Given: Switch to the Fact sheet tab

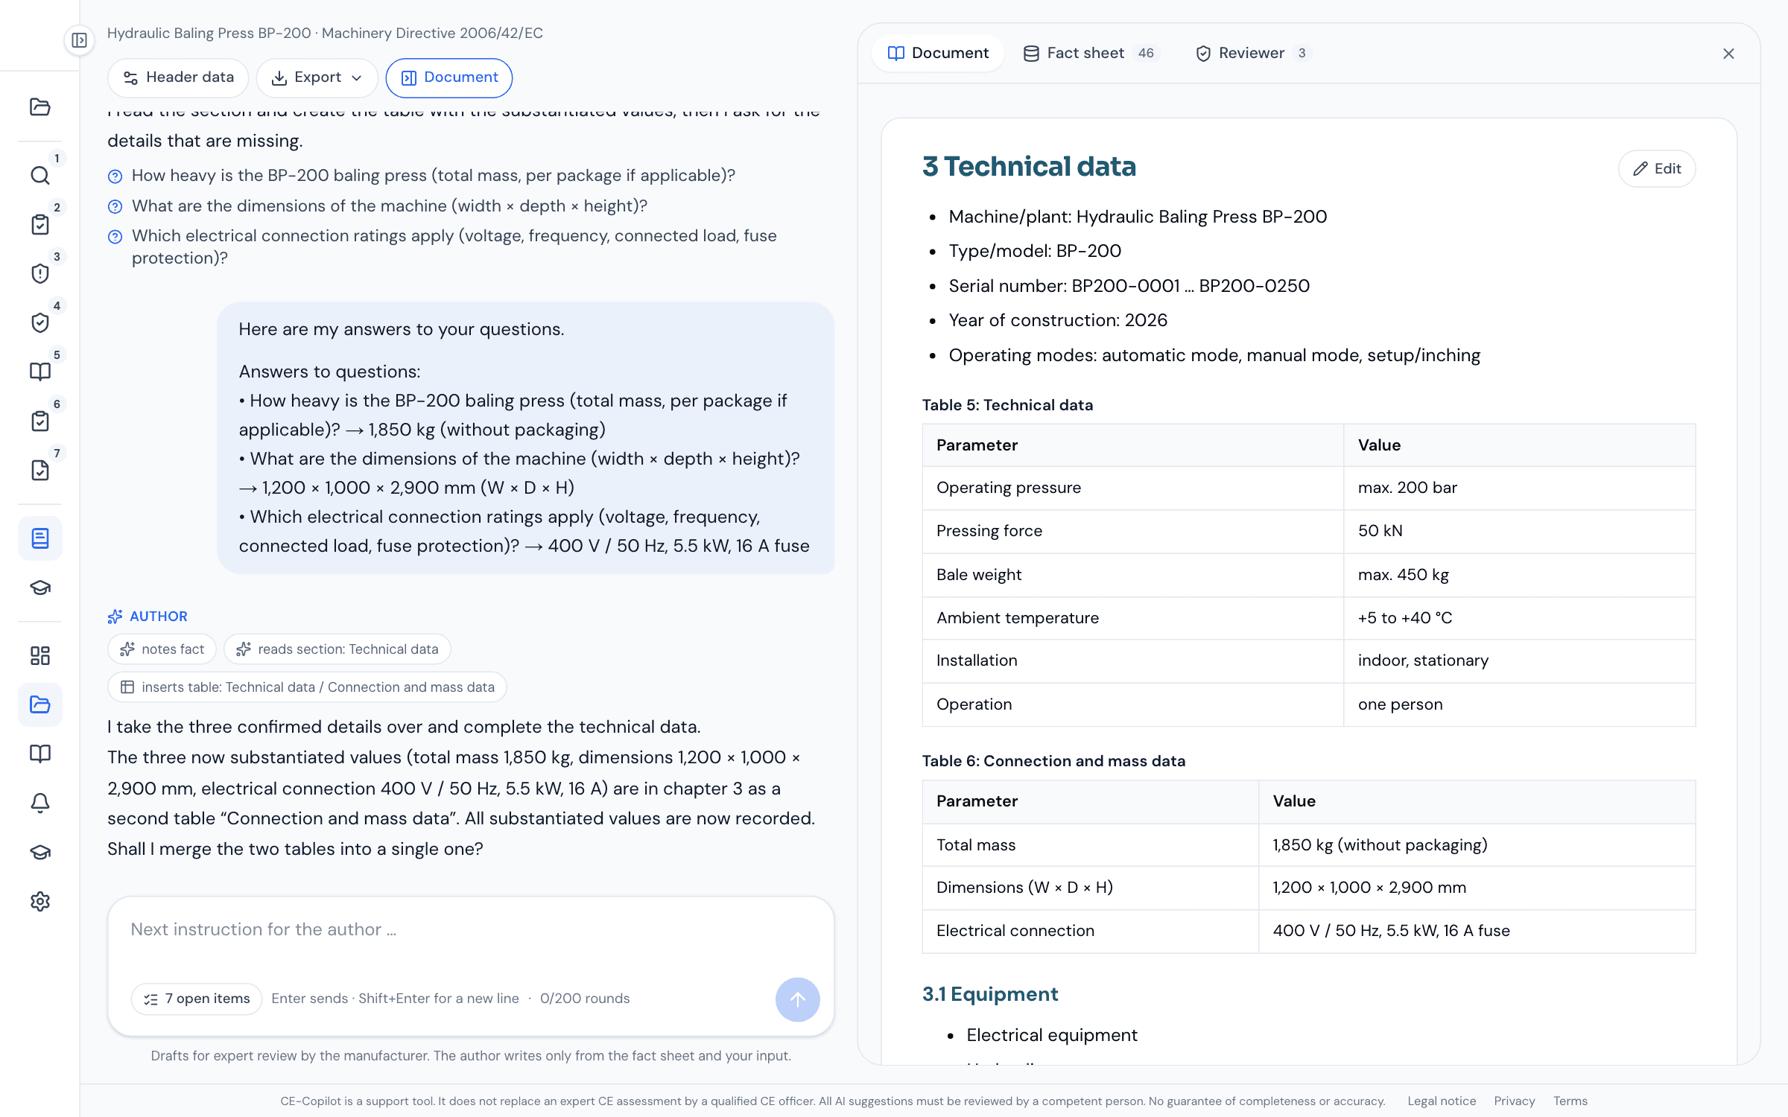Looking at the screenshot, I should coord(1091,53).
